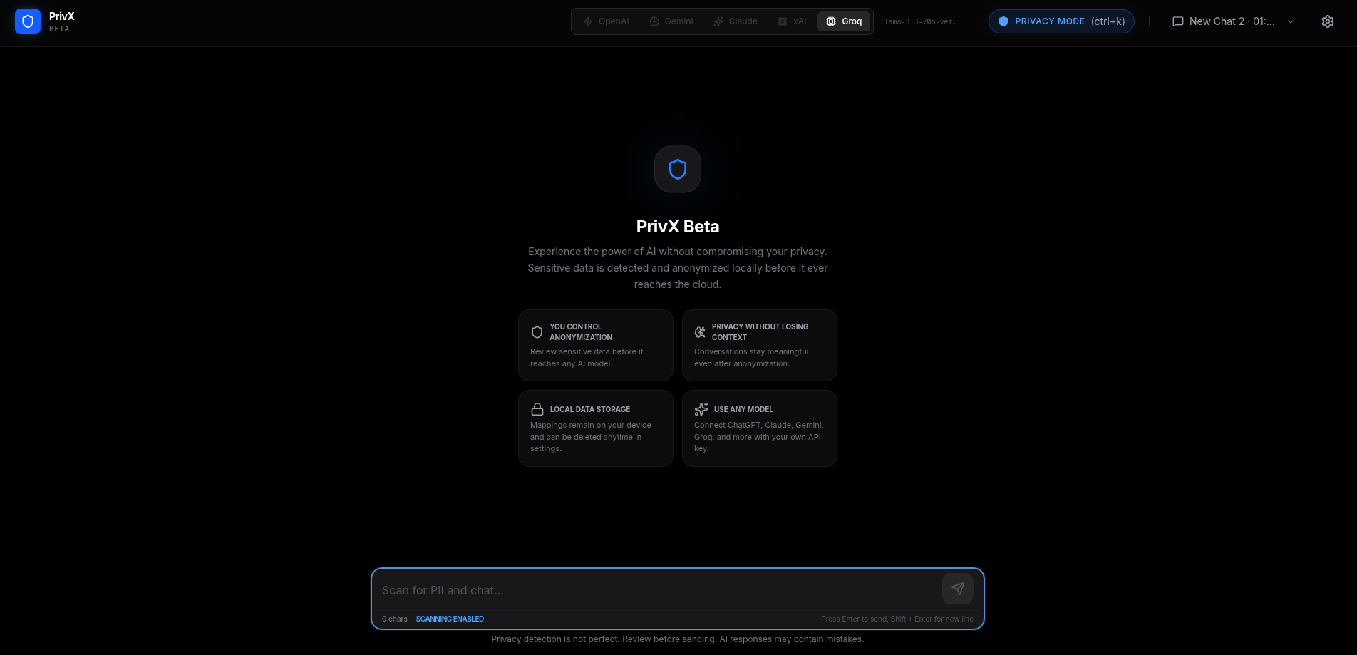Click the Use Any Model card title
Screen dimensions: 1357x655
(x=743, y=409)
